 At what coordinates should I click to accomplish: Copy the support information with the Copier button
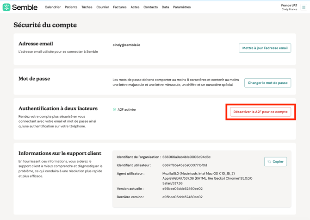click(275, 162)
